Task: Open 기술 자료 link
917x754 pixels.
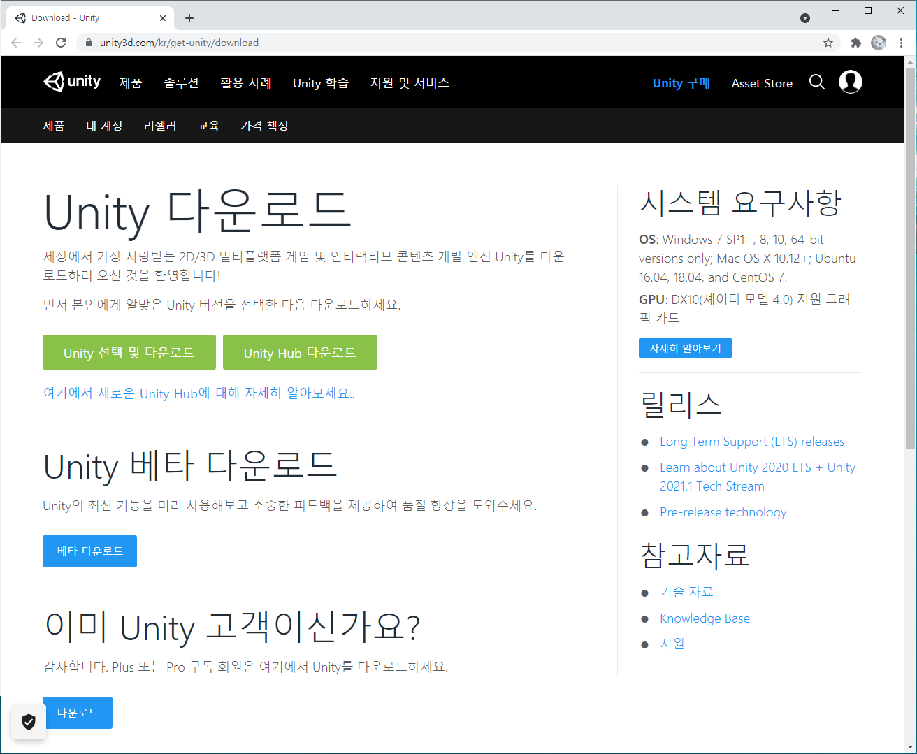Action: click(686, 592)
